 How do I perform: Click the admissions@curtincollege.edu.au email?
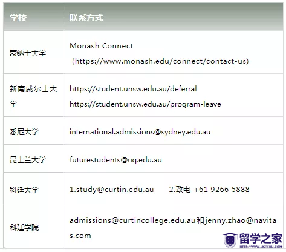132,220
